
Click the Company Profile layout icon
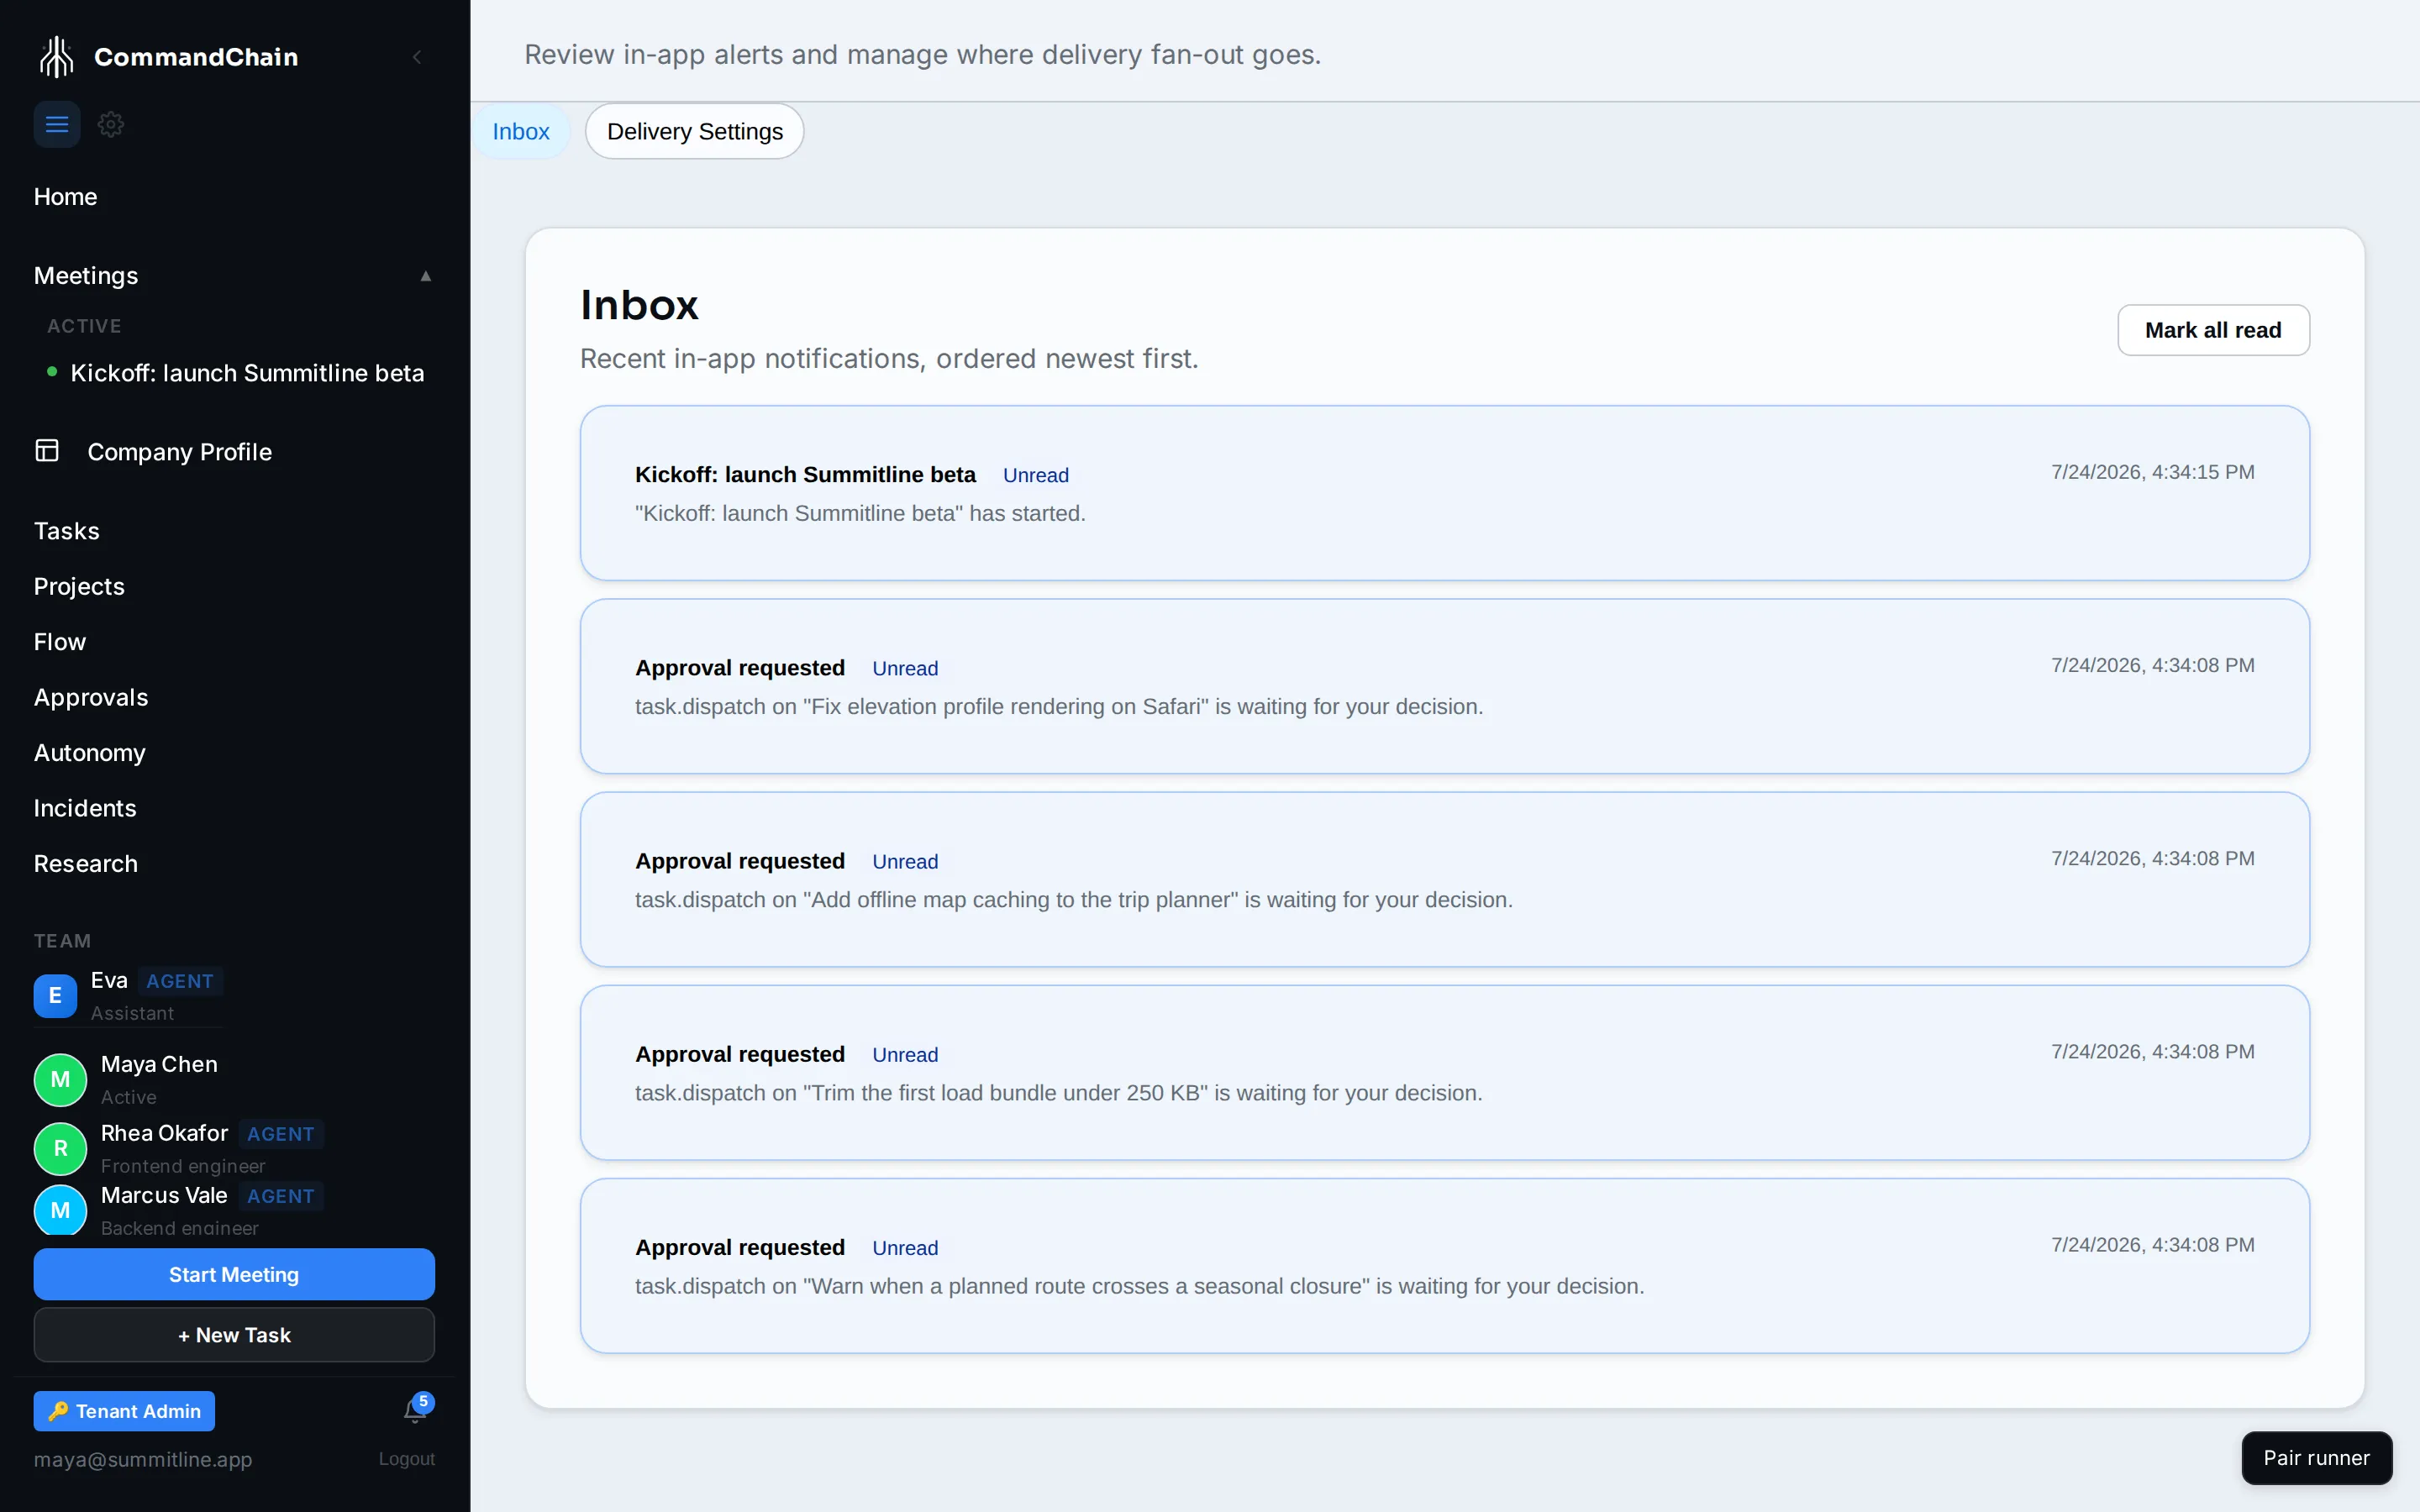(47, 451)
